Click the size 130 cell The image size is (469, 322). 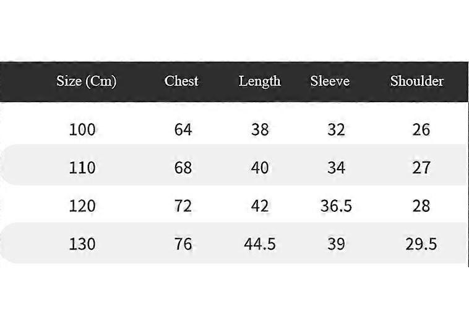pyautogui.click(x=82, y=243)
